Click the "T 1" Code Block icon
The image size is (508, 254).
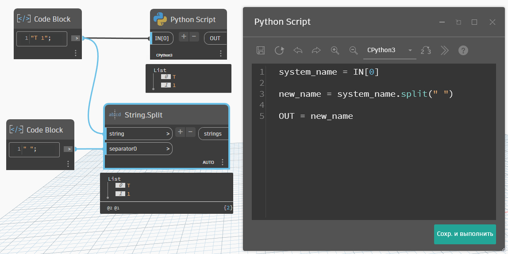coord(24,19)
